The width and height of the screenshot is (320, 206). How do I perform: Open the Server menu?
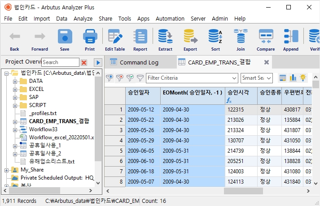(x=198, y=18)
